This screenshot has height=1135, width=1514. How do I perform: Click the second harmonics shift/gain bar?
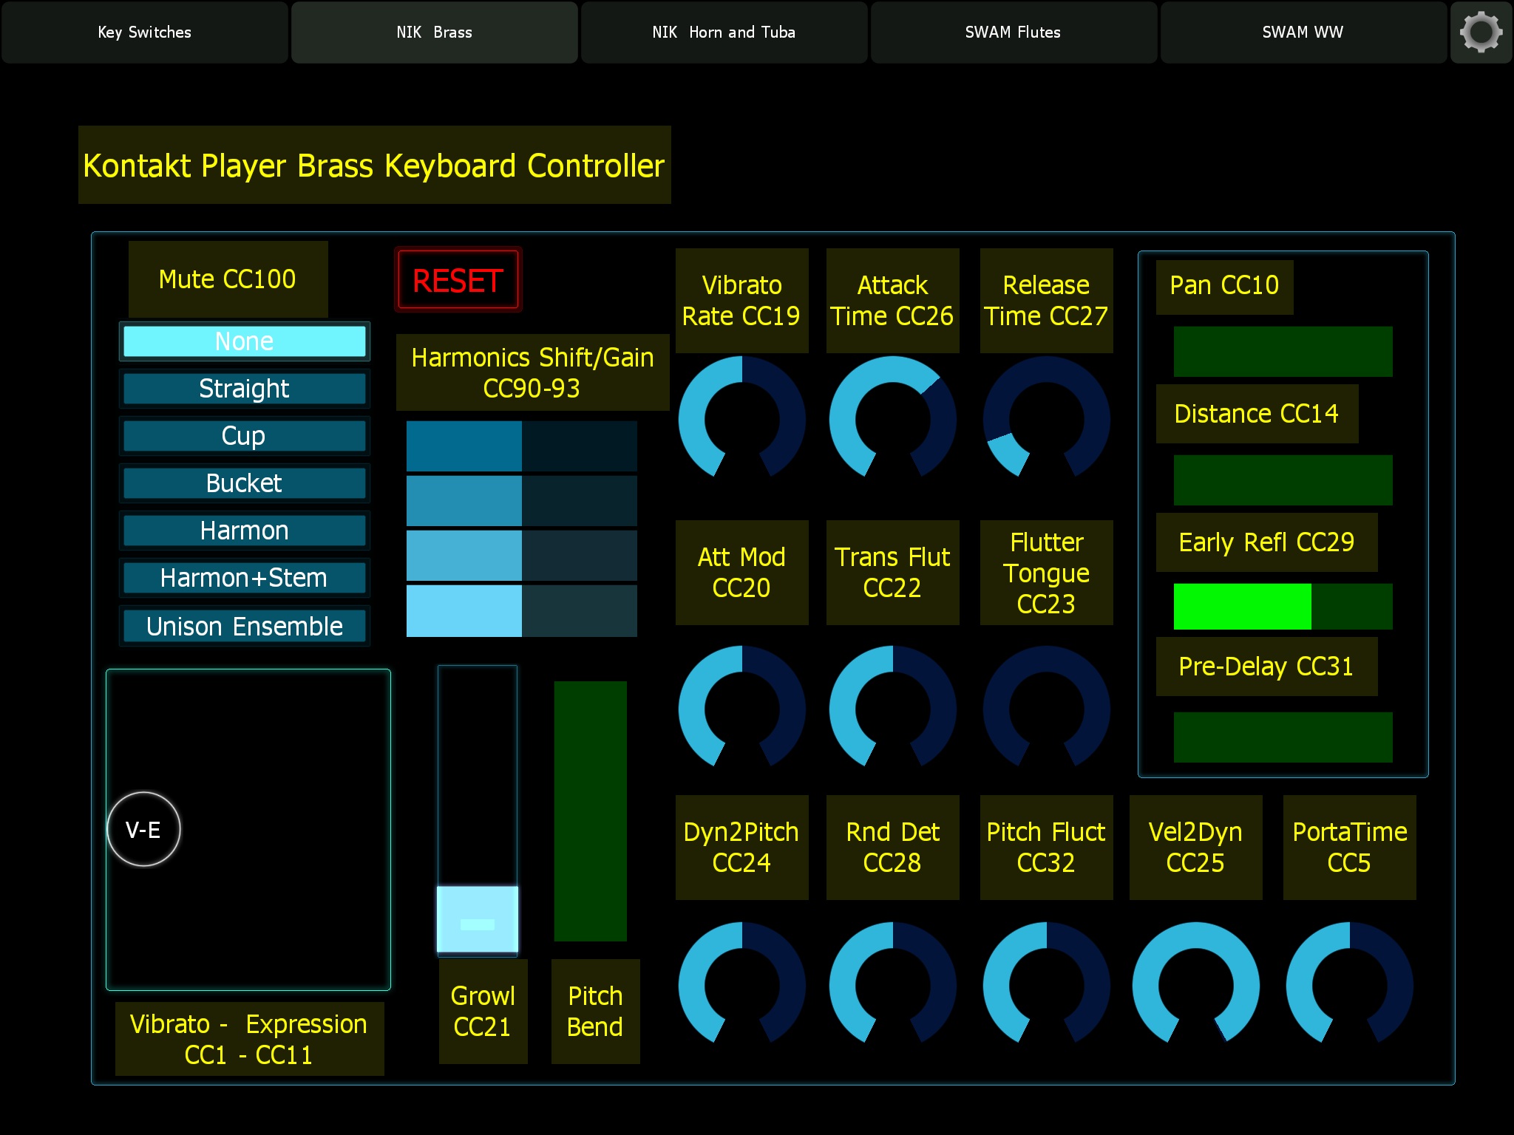point(522,501)
